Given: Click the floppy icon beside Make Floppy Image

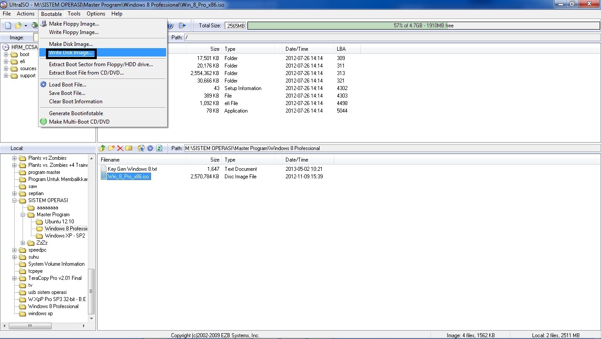Looking at the screenshot, I should [x=43, y=24].
